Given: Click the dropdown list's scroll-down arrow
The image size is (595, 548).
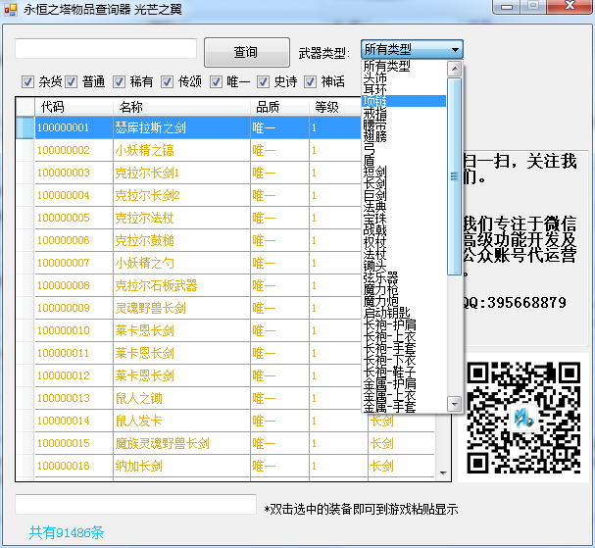Looking at the screenshot, I should pyautogui.click(x=454, y=403).
